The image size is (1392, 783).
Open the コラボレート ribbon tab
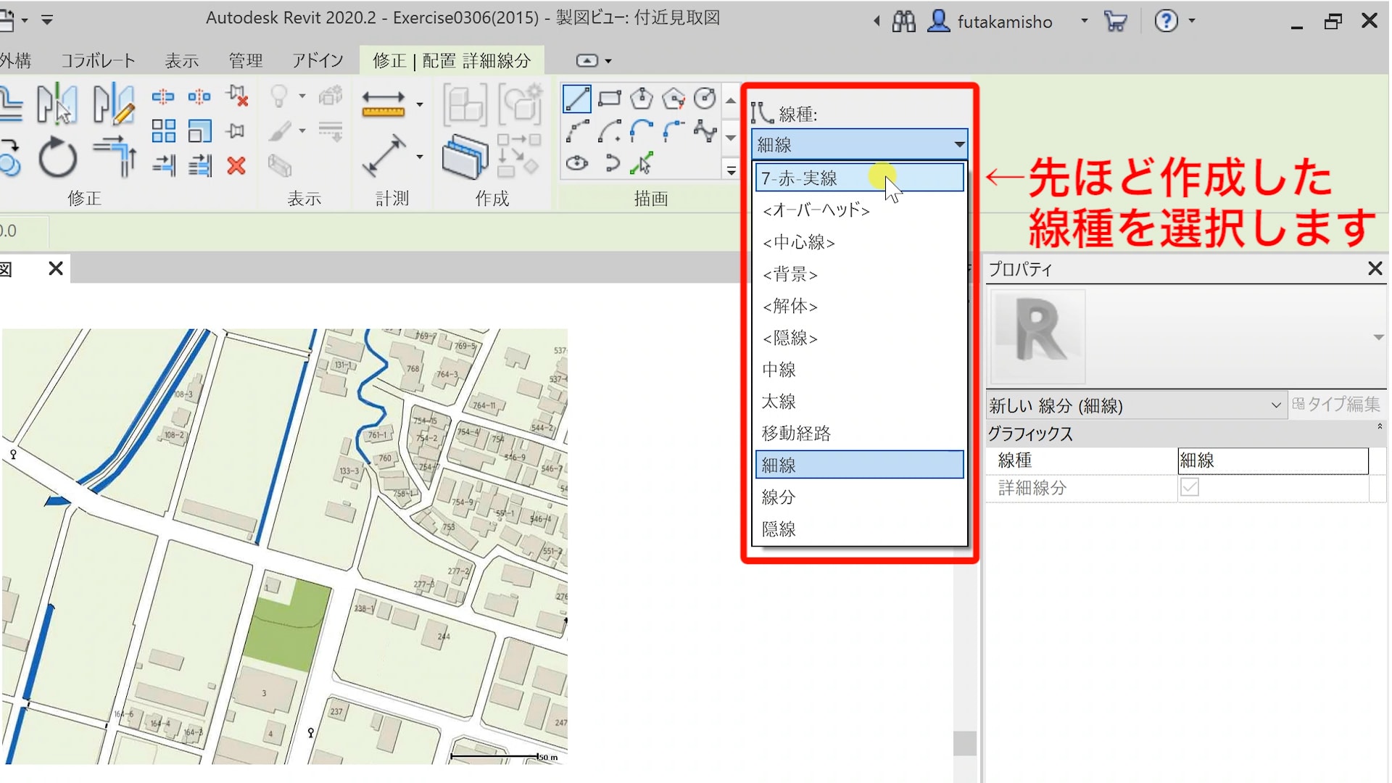coord(98,61)
